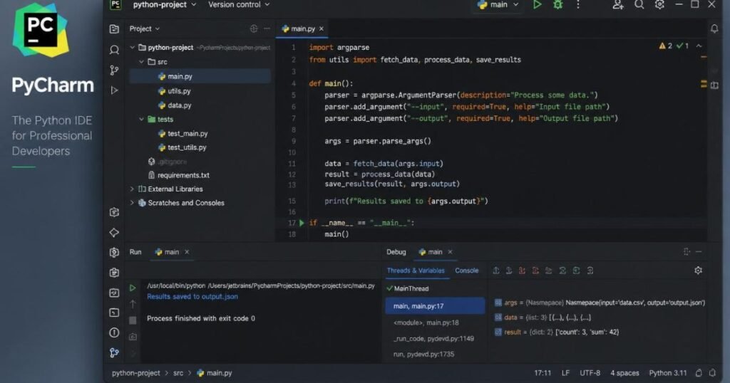Collapse the tests folder arrow
The height and width of the screenshot is (383, 730).
point(142,120)
